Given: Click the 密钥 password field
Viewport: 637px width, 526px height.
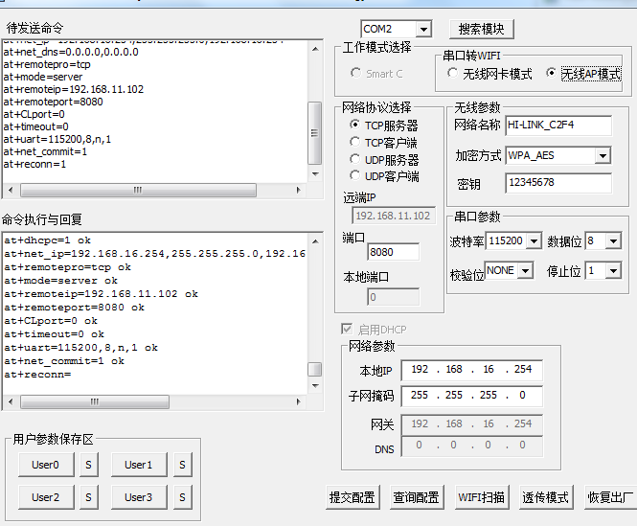Looking at the screenshot, I should click(x=557, y=183).
